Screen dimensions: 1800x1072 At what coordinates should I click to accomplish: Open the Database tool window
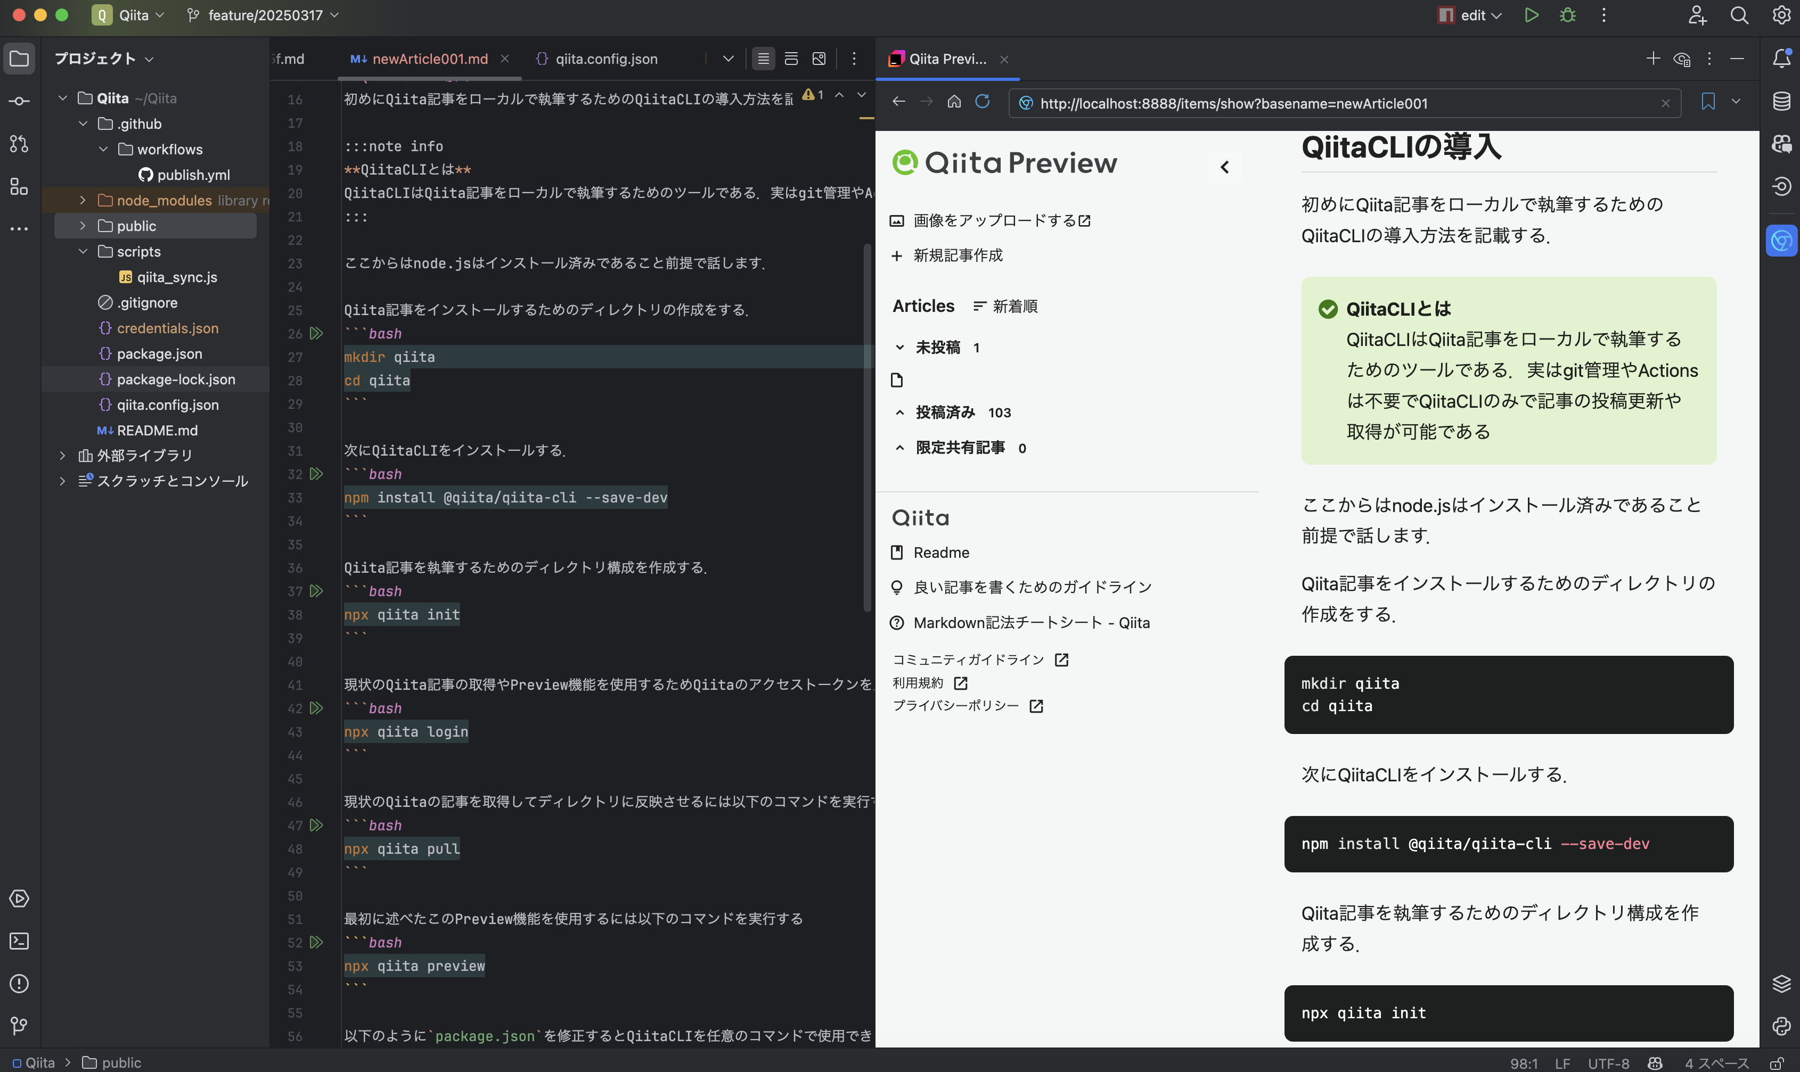[x=1782, y=101]
